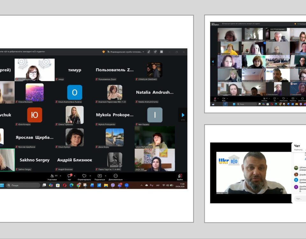Toggle the video camera in small gallery window

pos(223,98)
